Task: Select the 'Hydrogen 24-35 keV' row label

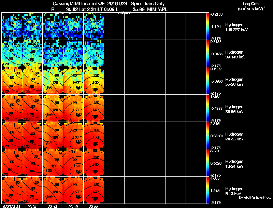Action: coord(234,137)
